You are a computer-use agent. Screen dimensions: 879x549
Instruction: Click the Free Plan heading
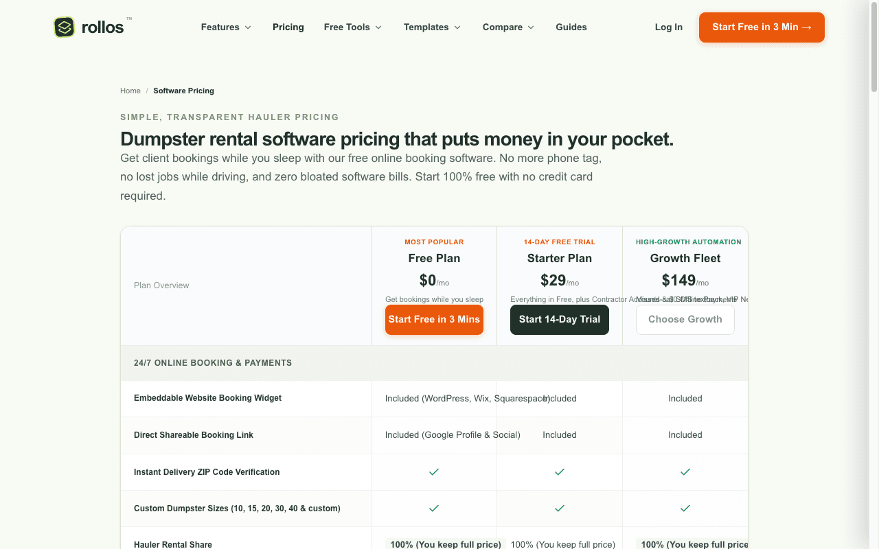434,258
